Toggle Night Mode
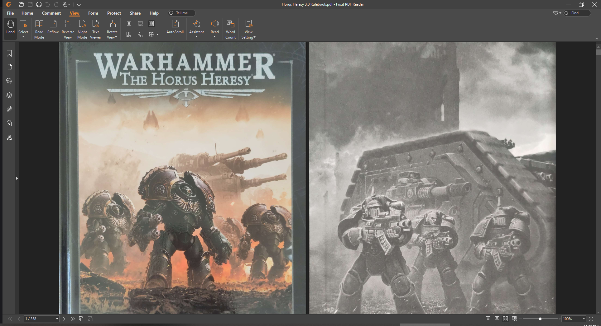Viewport: 601px width, 326px height. pos(82,30)
